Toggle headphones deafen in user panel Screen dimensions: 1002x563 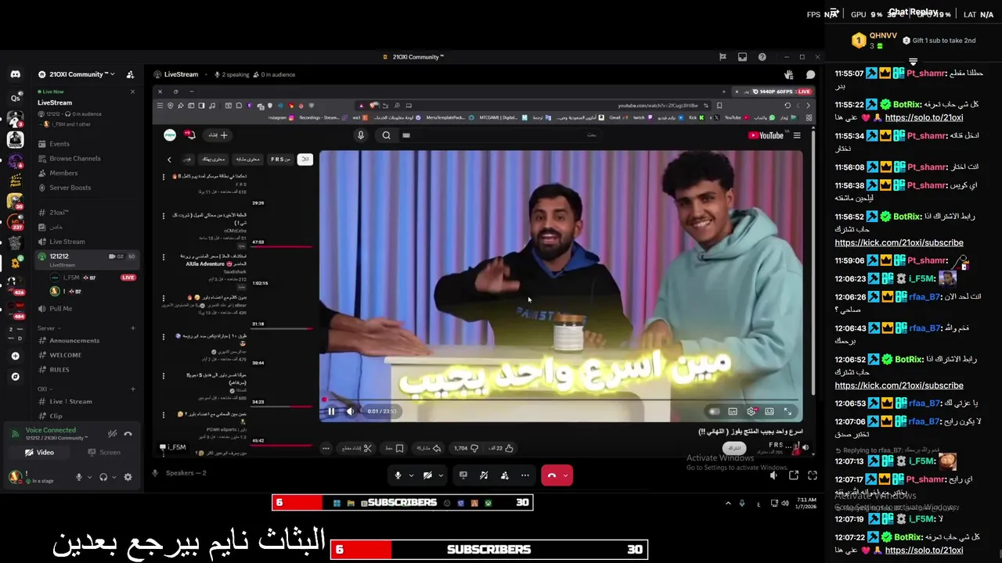click(x=103, y=477)
